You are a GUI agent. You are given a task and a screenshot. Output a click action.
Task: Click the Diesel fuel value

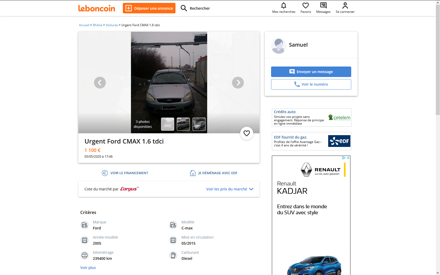[x=187, y=258]
